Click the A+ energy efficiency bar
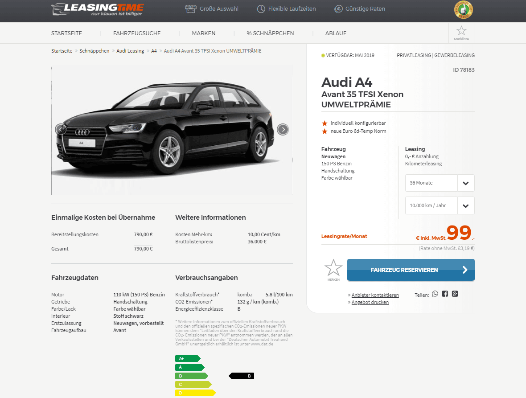Screen dimensions: 526x398 coord(188,358)
